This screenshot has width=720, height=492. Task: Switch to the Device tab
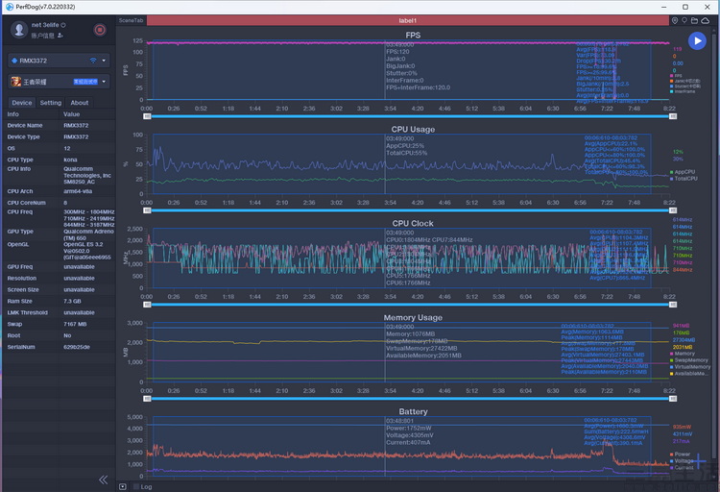[21, 103]
